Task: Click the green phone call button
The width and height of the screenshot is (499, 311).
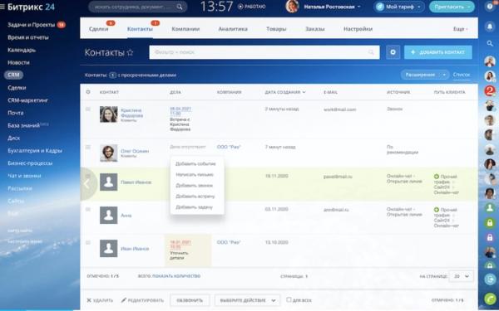Action: [490, 299]
